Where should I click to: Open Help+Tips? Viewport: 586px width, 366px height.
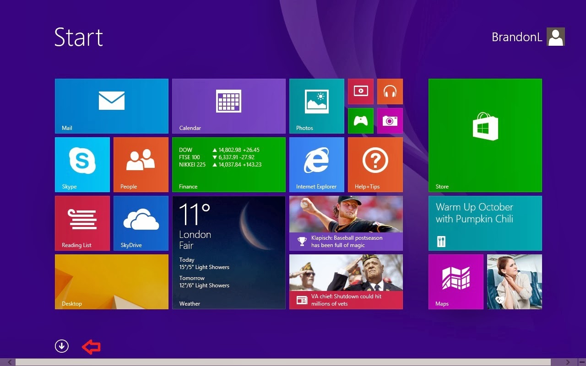click(375, 164)
